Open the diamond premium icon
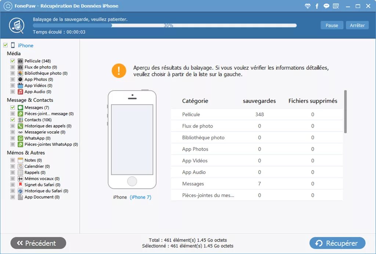The width and height of the screenshot is (376, 254). click(307, 6)
